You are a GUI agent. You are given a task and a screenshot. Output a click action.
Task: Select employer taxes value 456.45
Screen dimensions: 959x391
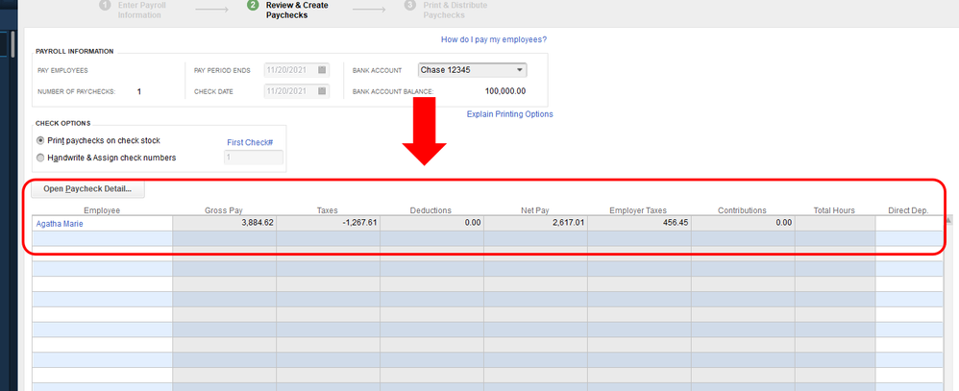(x=676, y=223)
